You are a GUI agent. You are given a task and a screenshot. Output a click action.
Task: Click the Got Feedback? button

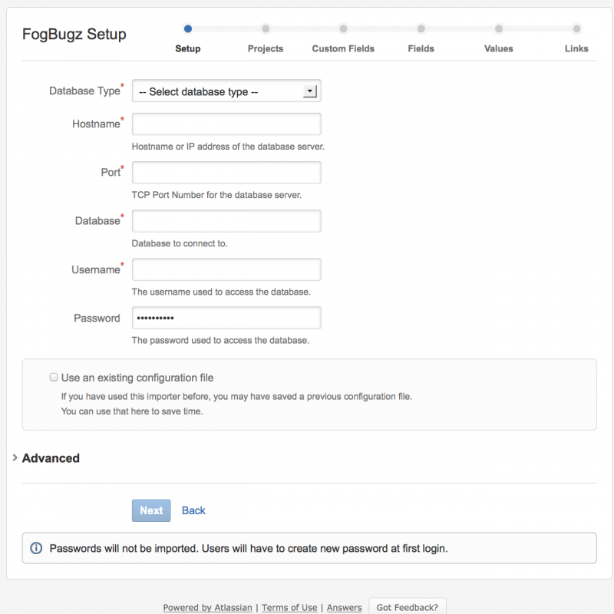point(408,607)
